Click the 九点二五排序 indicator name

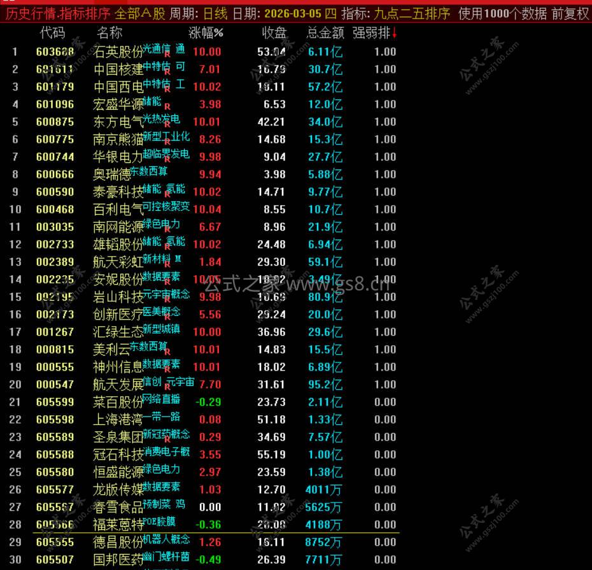point(412,14)
